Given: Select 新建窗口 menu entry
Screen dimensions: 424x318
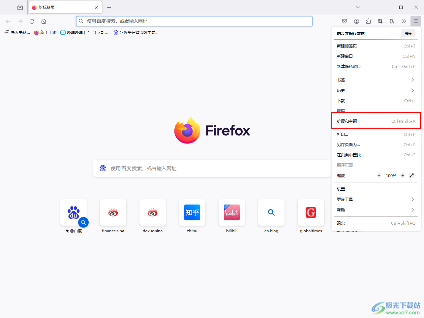Looking at the screenshot, I should point(376,56).
